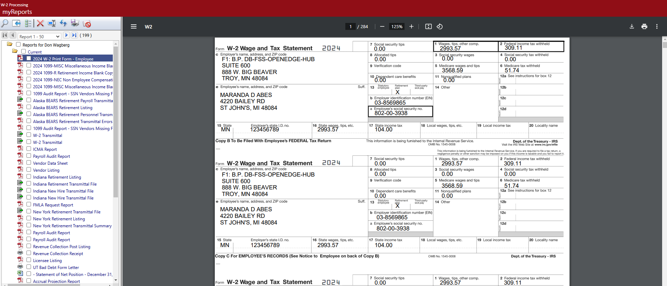Screen dimensions: 667x286
Task: Check Licensee Listing checkbox
Action: [x=29, y=260]
